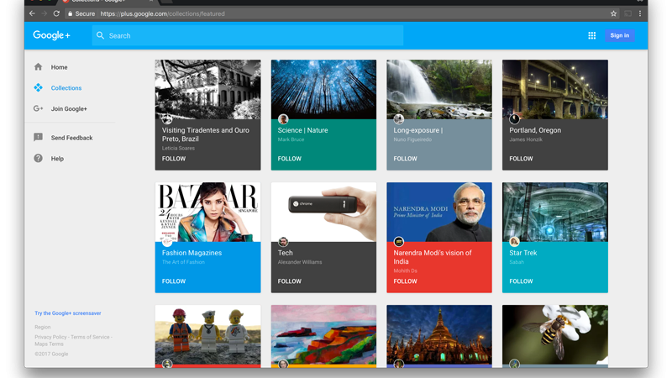672x378 pixels.
Task: Open the Google apps grid
Action: 592,35
